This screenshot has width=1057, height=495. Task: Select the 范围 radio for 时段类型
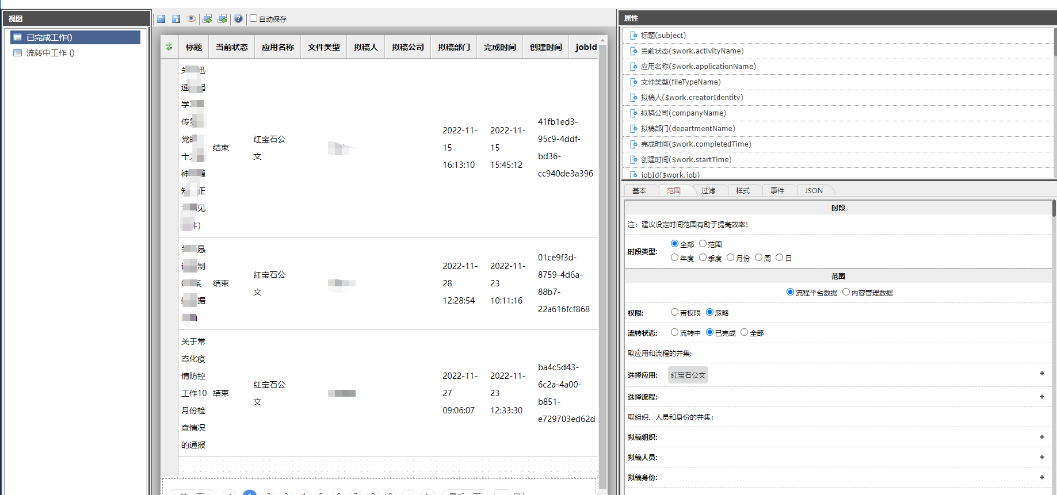point(703,244)
